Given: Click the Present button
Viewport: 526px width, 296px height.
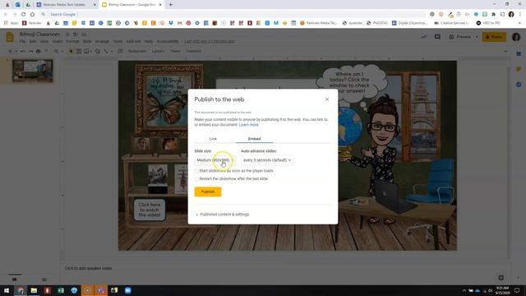Looking at the screenshot, I should (460, 37).
